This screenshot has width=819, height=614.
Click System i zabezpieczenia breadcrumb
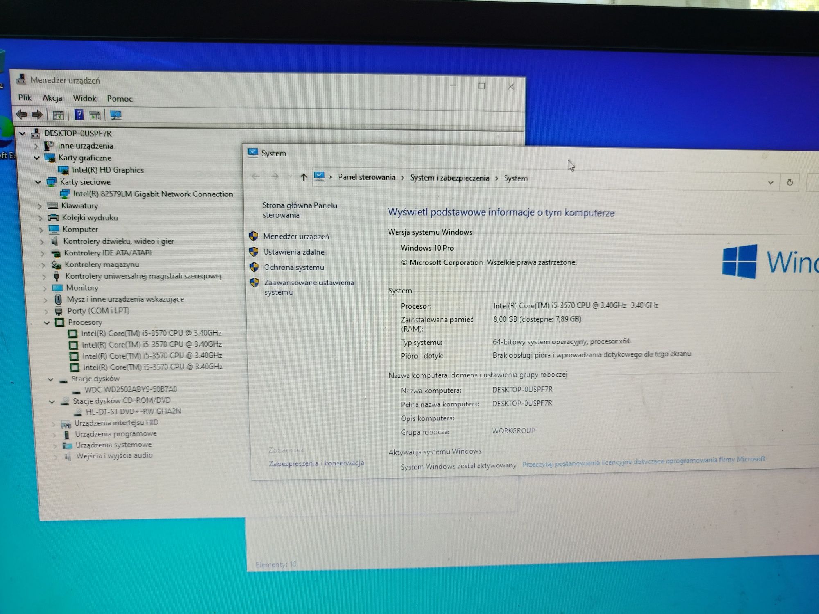pos(450,178)
